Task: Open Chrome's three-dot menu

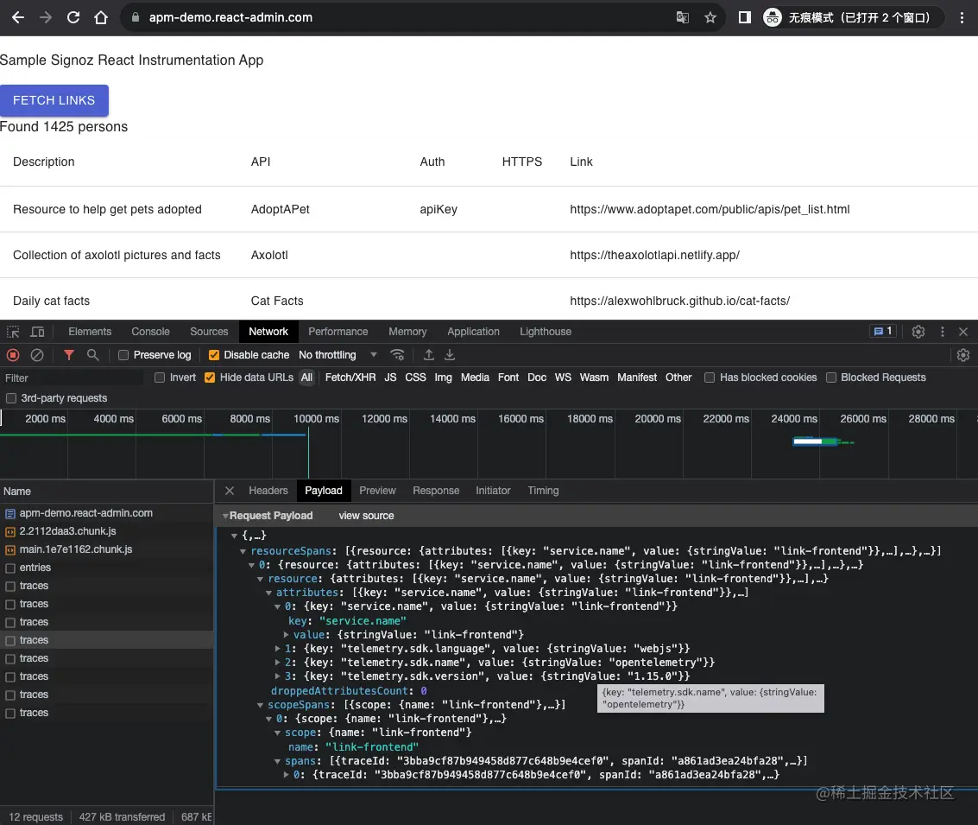Action: [962, 17]
